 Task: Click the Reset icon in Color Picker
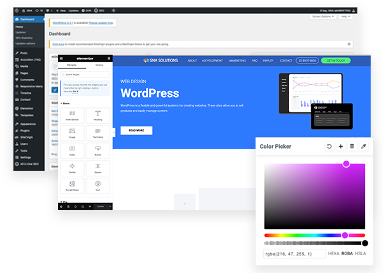pos(329,146)
